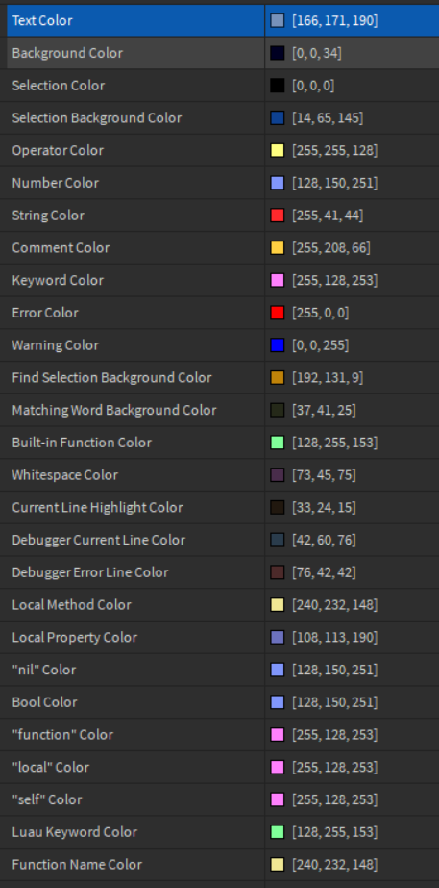Edit the Local Property value [108, 113, 190]

tap(335, 638)
